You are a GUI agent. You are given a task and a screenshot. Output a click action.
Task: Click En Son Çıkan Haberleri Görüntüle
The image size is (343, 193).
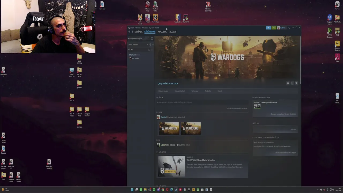[x=237, y=109]
